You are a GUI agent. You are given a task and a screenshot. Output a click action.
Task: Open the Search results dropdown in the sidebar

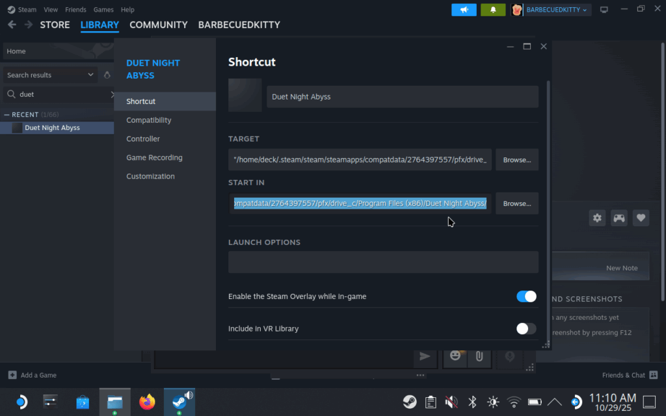click(x=50, y=75)
